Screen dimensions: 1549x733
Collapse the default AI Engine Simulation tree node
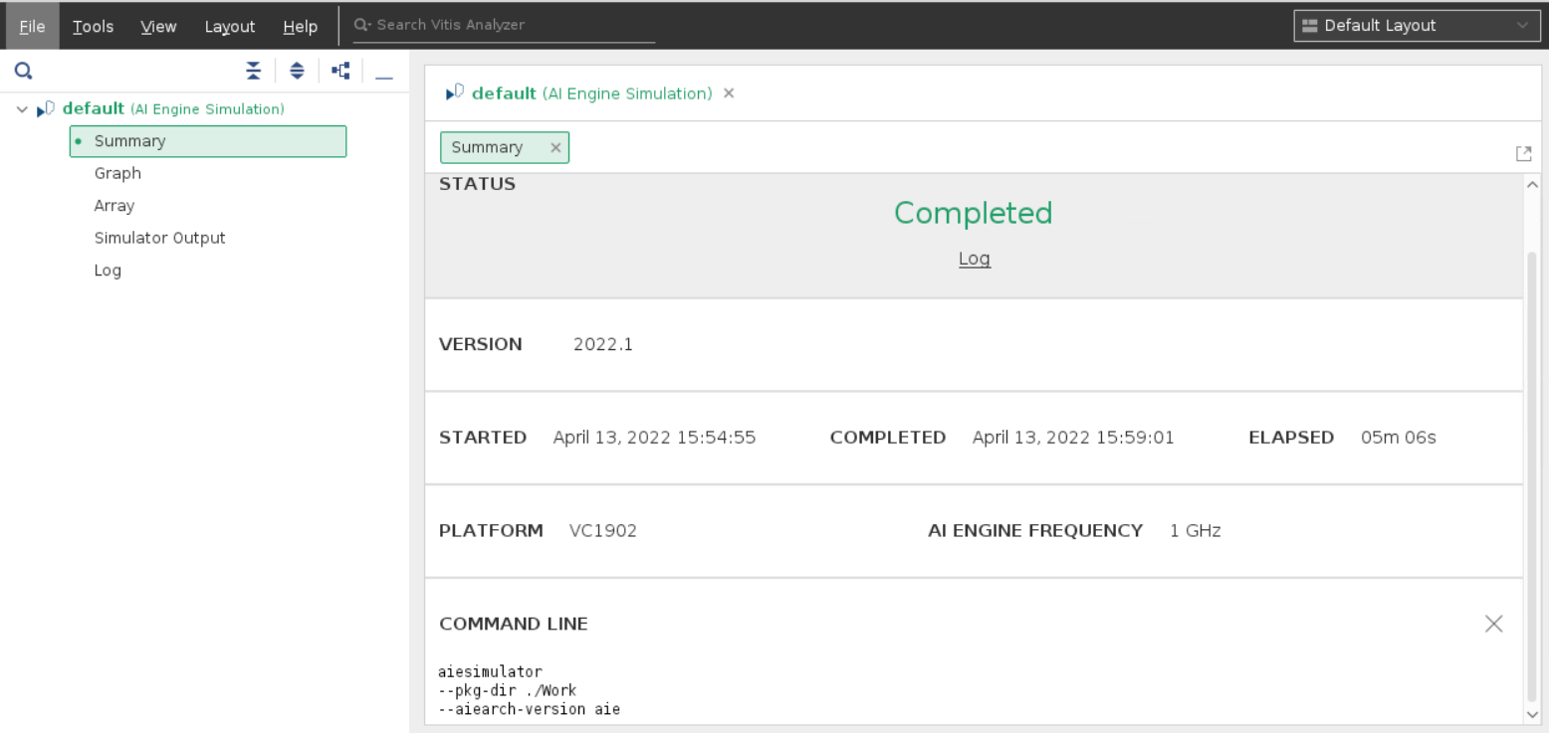22,108
